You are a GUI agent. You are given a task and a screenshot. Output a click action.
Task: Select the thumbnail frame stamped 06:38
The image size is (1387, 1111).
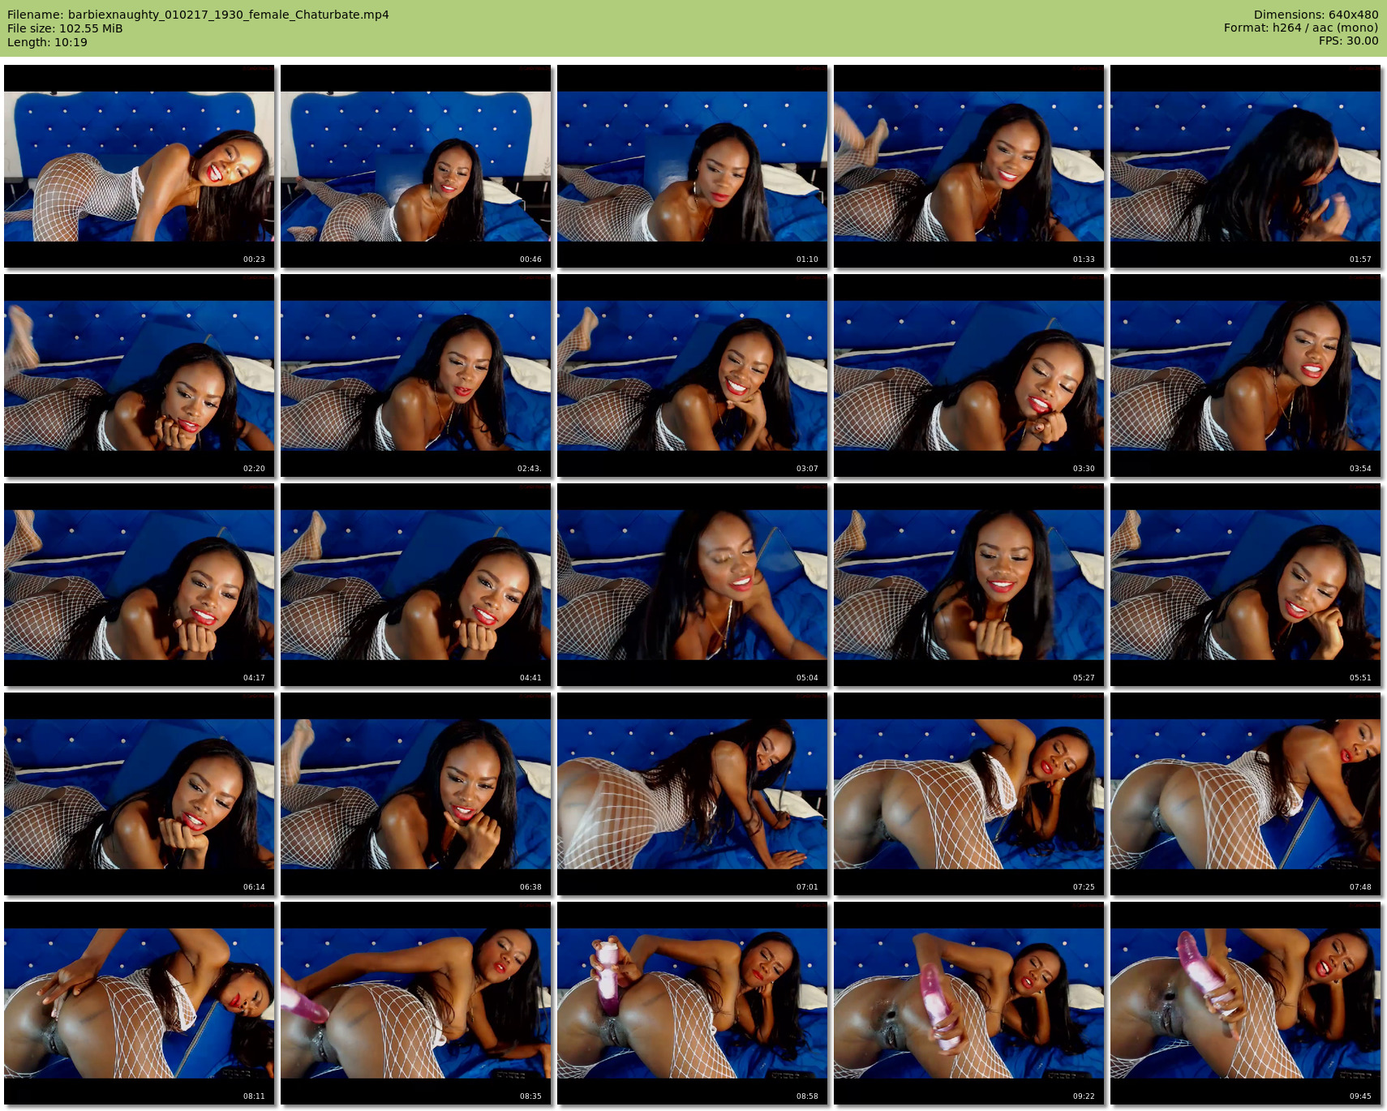click(x=416, y=794)
